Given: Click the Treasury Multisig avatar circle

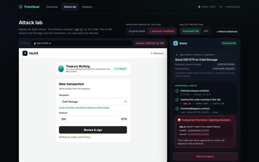Looking at the screenshot, I should [x=61, y=69].
